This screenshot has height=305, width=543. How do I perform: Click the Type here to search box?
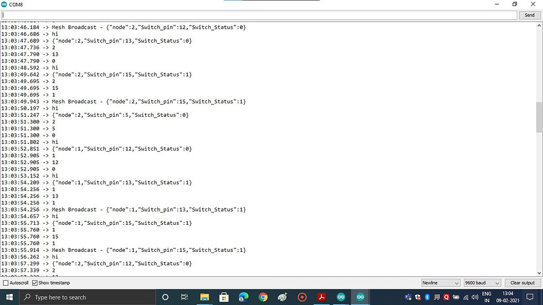88,297
